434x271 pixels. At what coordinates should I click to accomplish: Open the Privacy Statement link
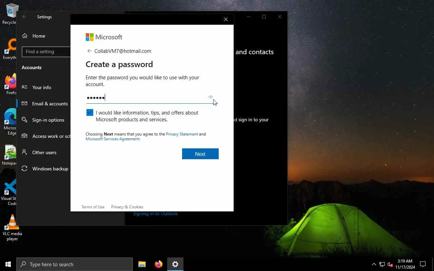(x=182, y=134)
